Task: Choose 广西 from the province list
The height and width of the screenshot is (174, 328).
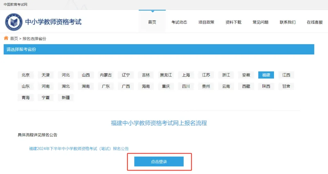Action: tap(126, 86)
